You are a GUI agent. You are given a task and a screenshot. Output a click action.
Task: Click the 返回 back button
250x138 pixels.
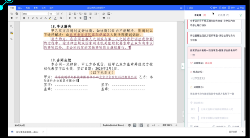190,8
